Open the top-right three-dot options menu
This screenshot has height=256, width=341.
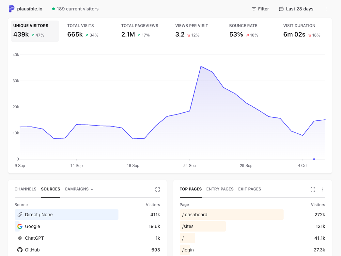(x=326, y=9)
